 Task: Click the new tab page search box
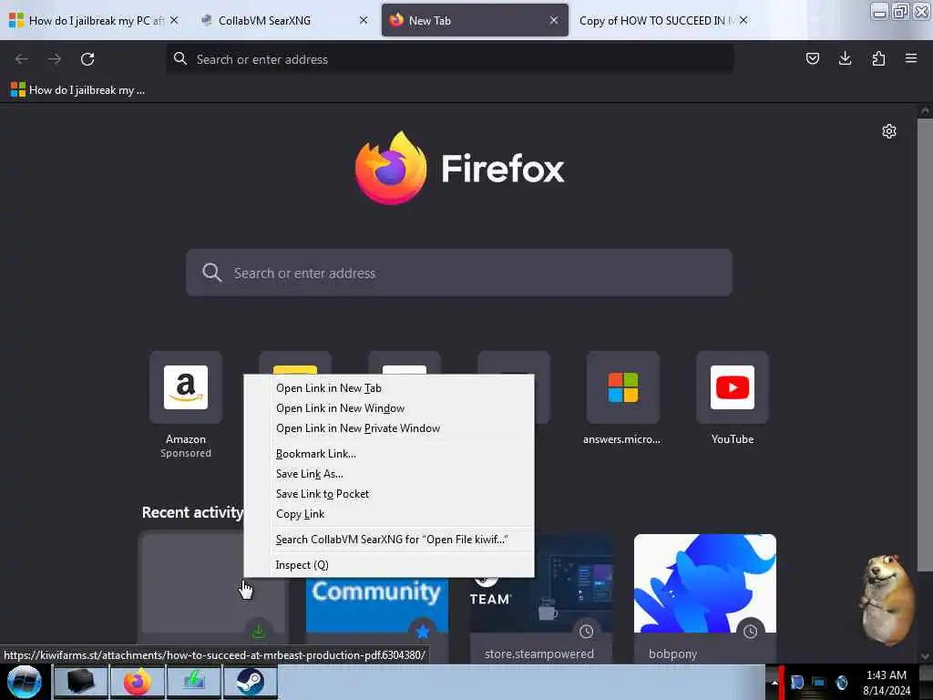[x=459, y=273]
